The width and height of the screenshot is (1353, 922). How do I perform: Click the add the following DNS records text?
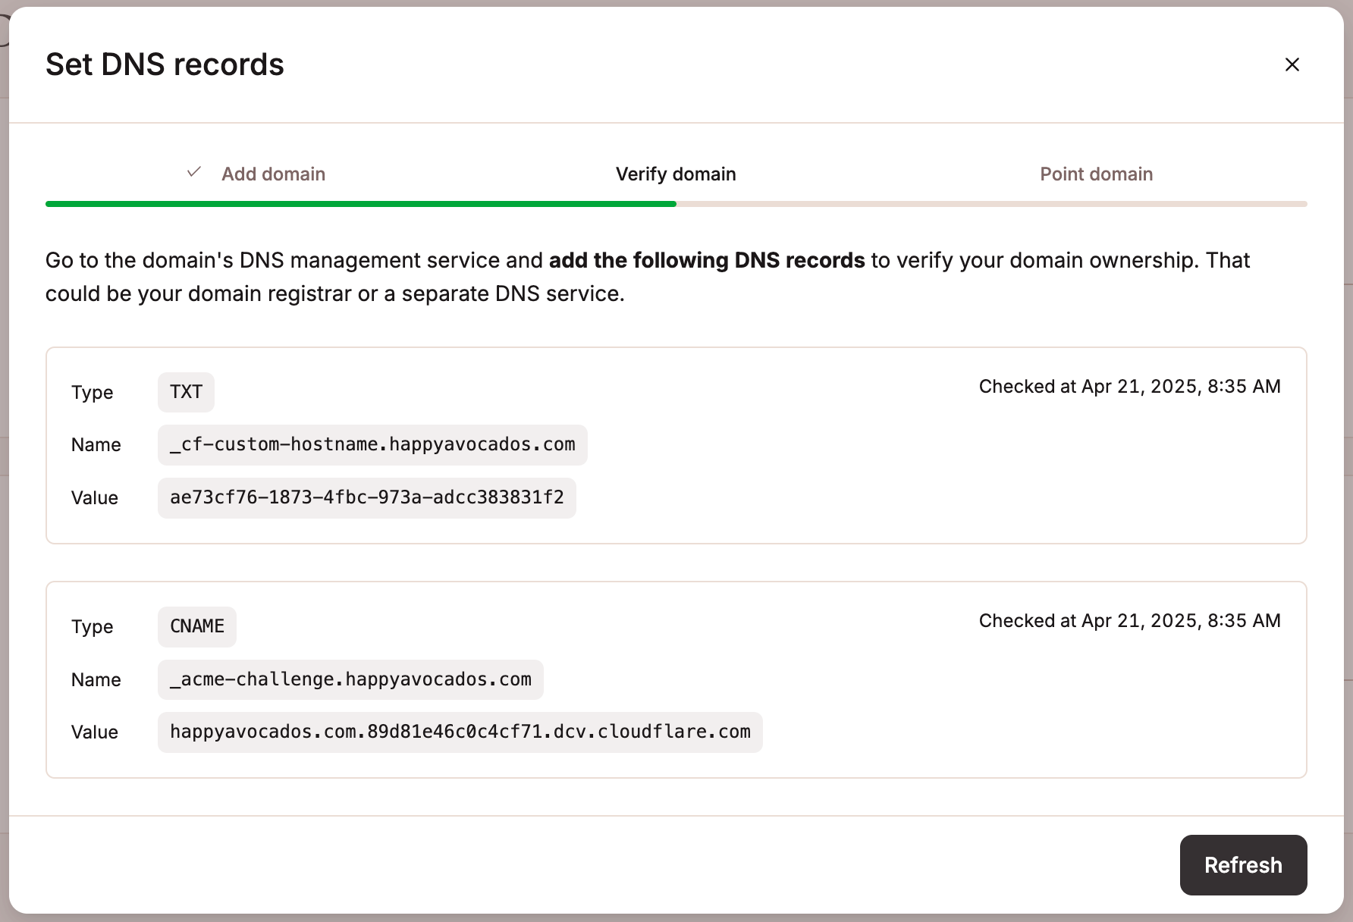click(706, 260)
